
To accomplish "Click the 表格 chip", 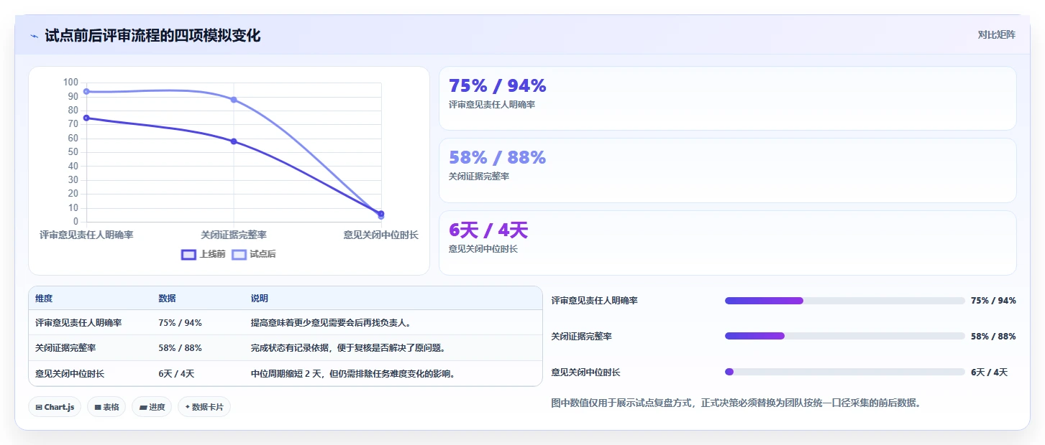I will tap(106, 407).
